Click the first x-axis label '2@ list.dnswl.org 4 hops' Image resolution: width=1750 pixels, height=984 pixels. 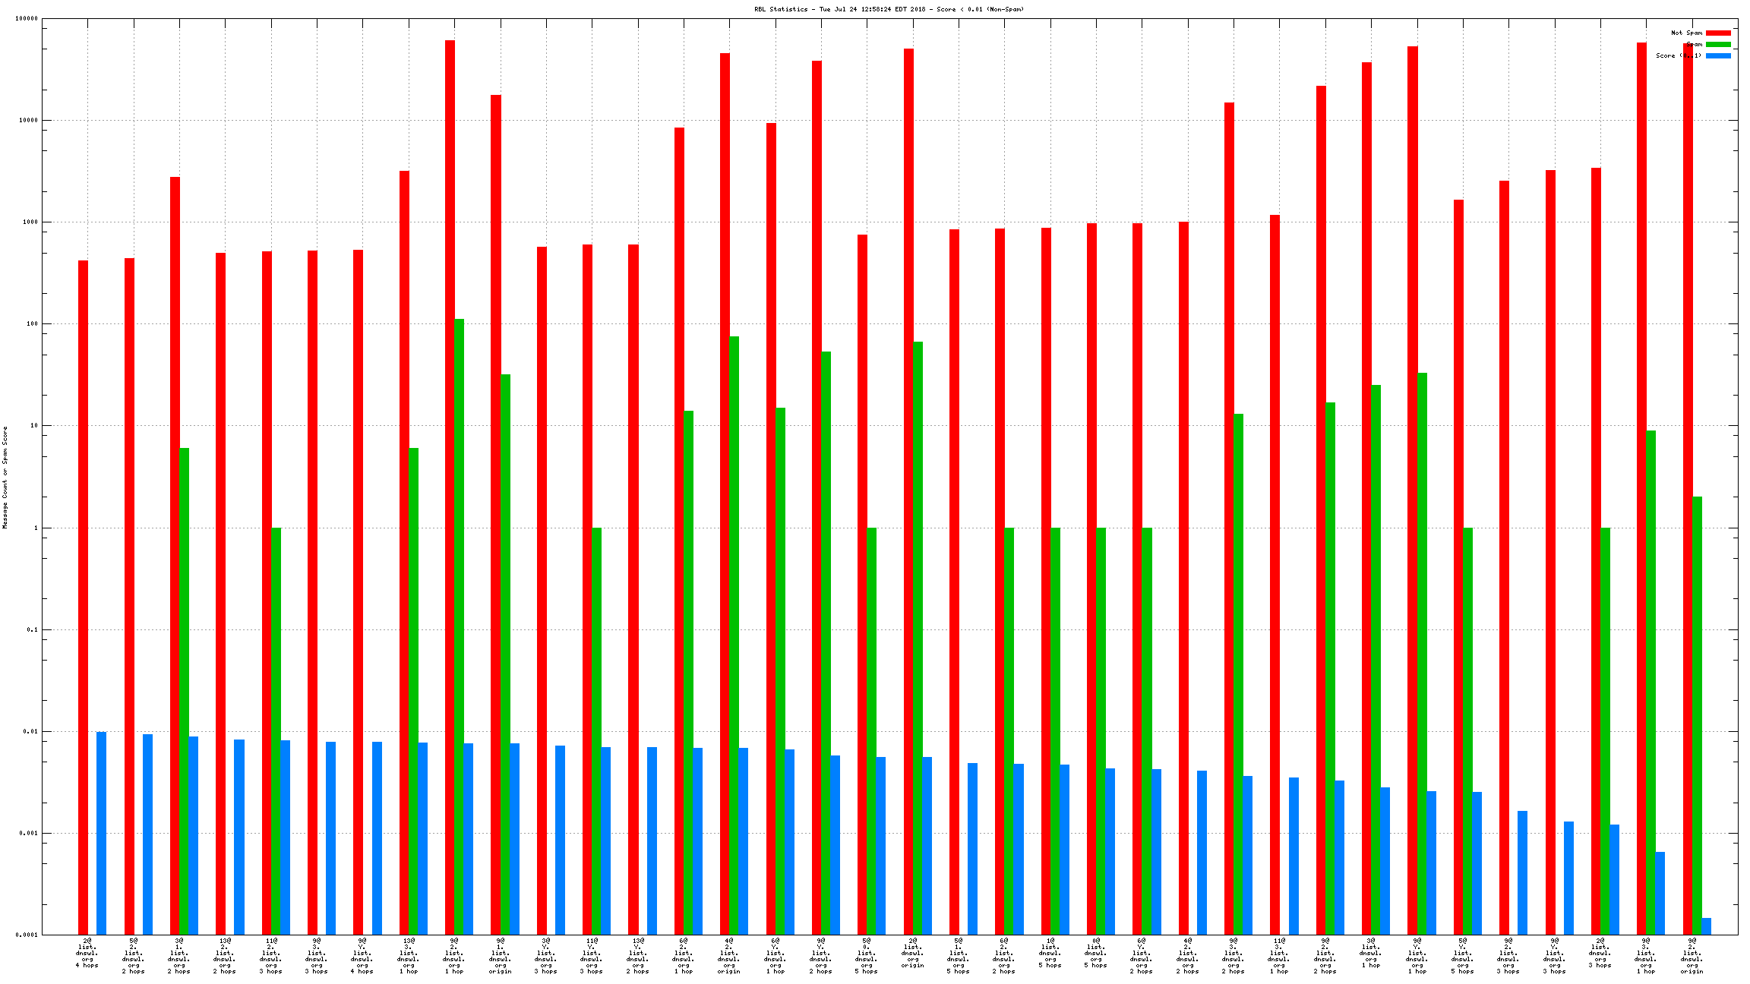(87, 953)
